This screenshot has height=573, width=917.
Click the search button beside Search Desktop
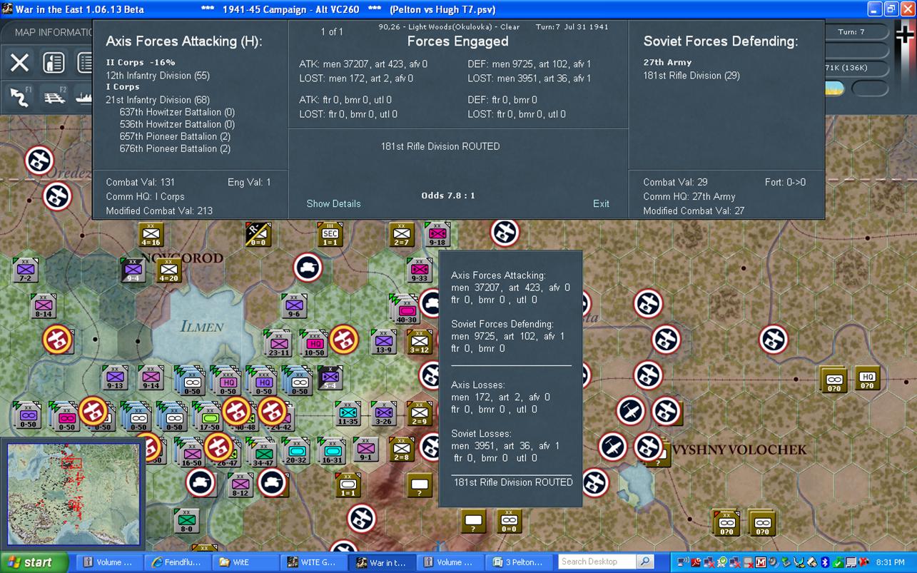(644, 562)
